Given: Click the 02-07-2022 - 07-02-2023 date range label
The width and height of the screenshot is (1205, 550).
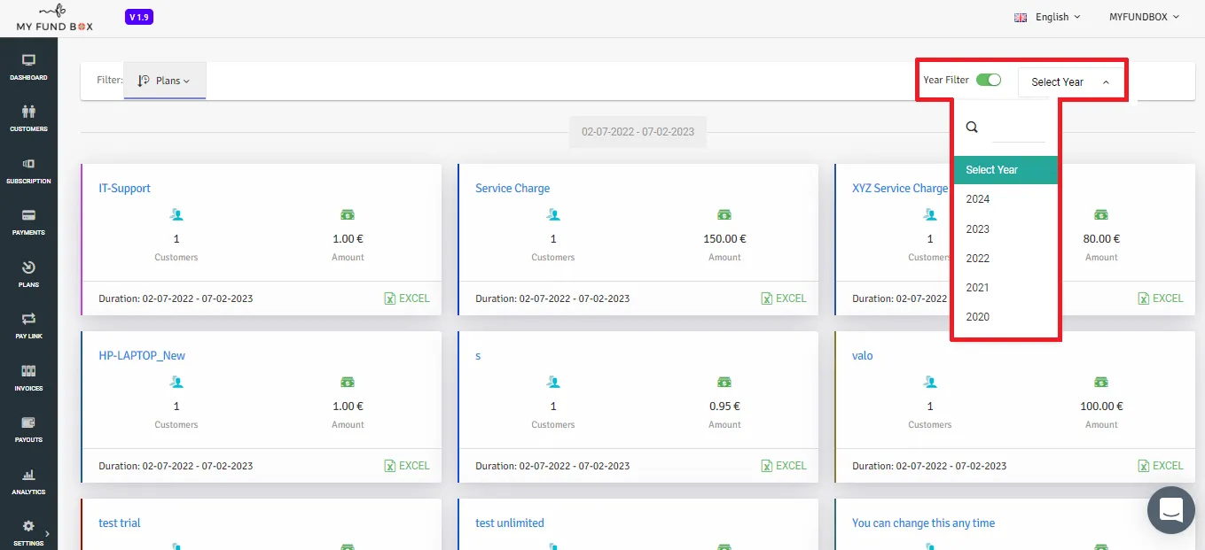Looking at the screenshot, I should coord(638,132).
